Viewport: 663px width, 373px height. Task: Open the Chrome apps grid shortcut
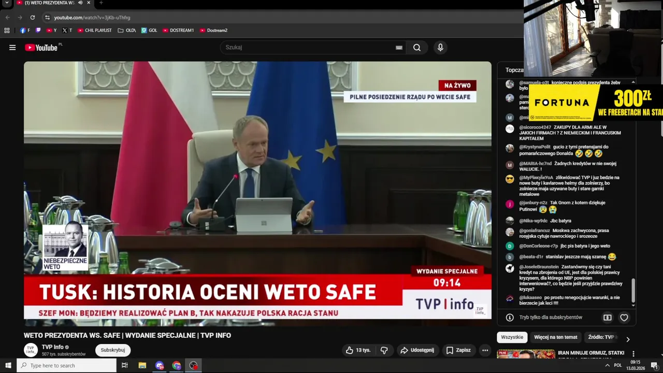click(x=7, y=31)
